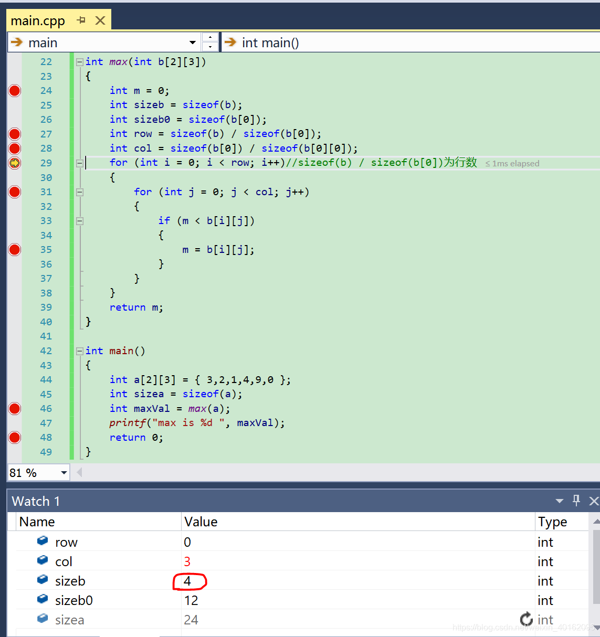Select the value 12 of sizeb0
Viewport: 600px width, 637px height.
(x=191, y=600)
